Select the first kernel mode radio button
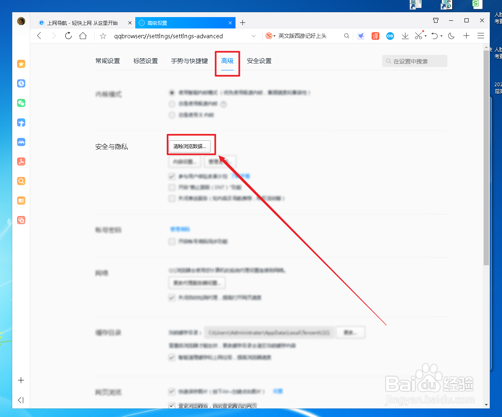Image resolution: width=502 pixels, height=417 pixels. (172, 92)
